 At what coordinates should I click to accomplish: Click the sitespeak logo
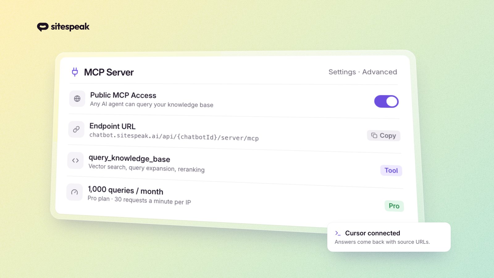[x=63, y=27]
